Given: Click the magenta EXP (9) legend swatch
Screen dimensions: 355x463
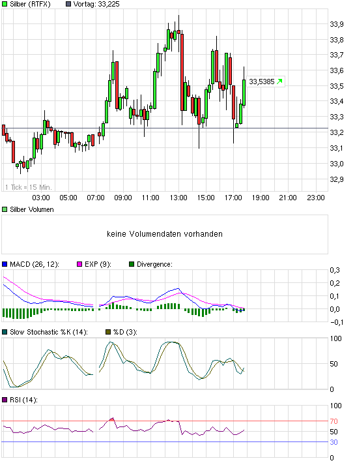Looking at the screenshot, I should [x=79, y=264].
